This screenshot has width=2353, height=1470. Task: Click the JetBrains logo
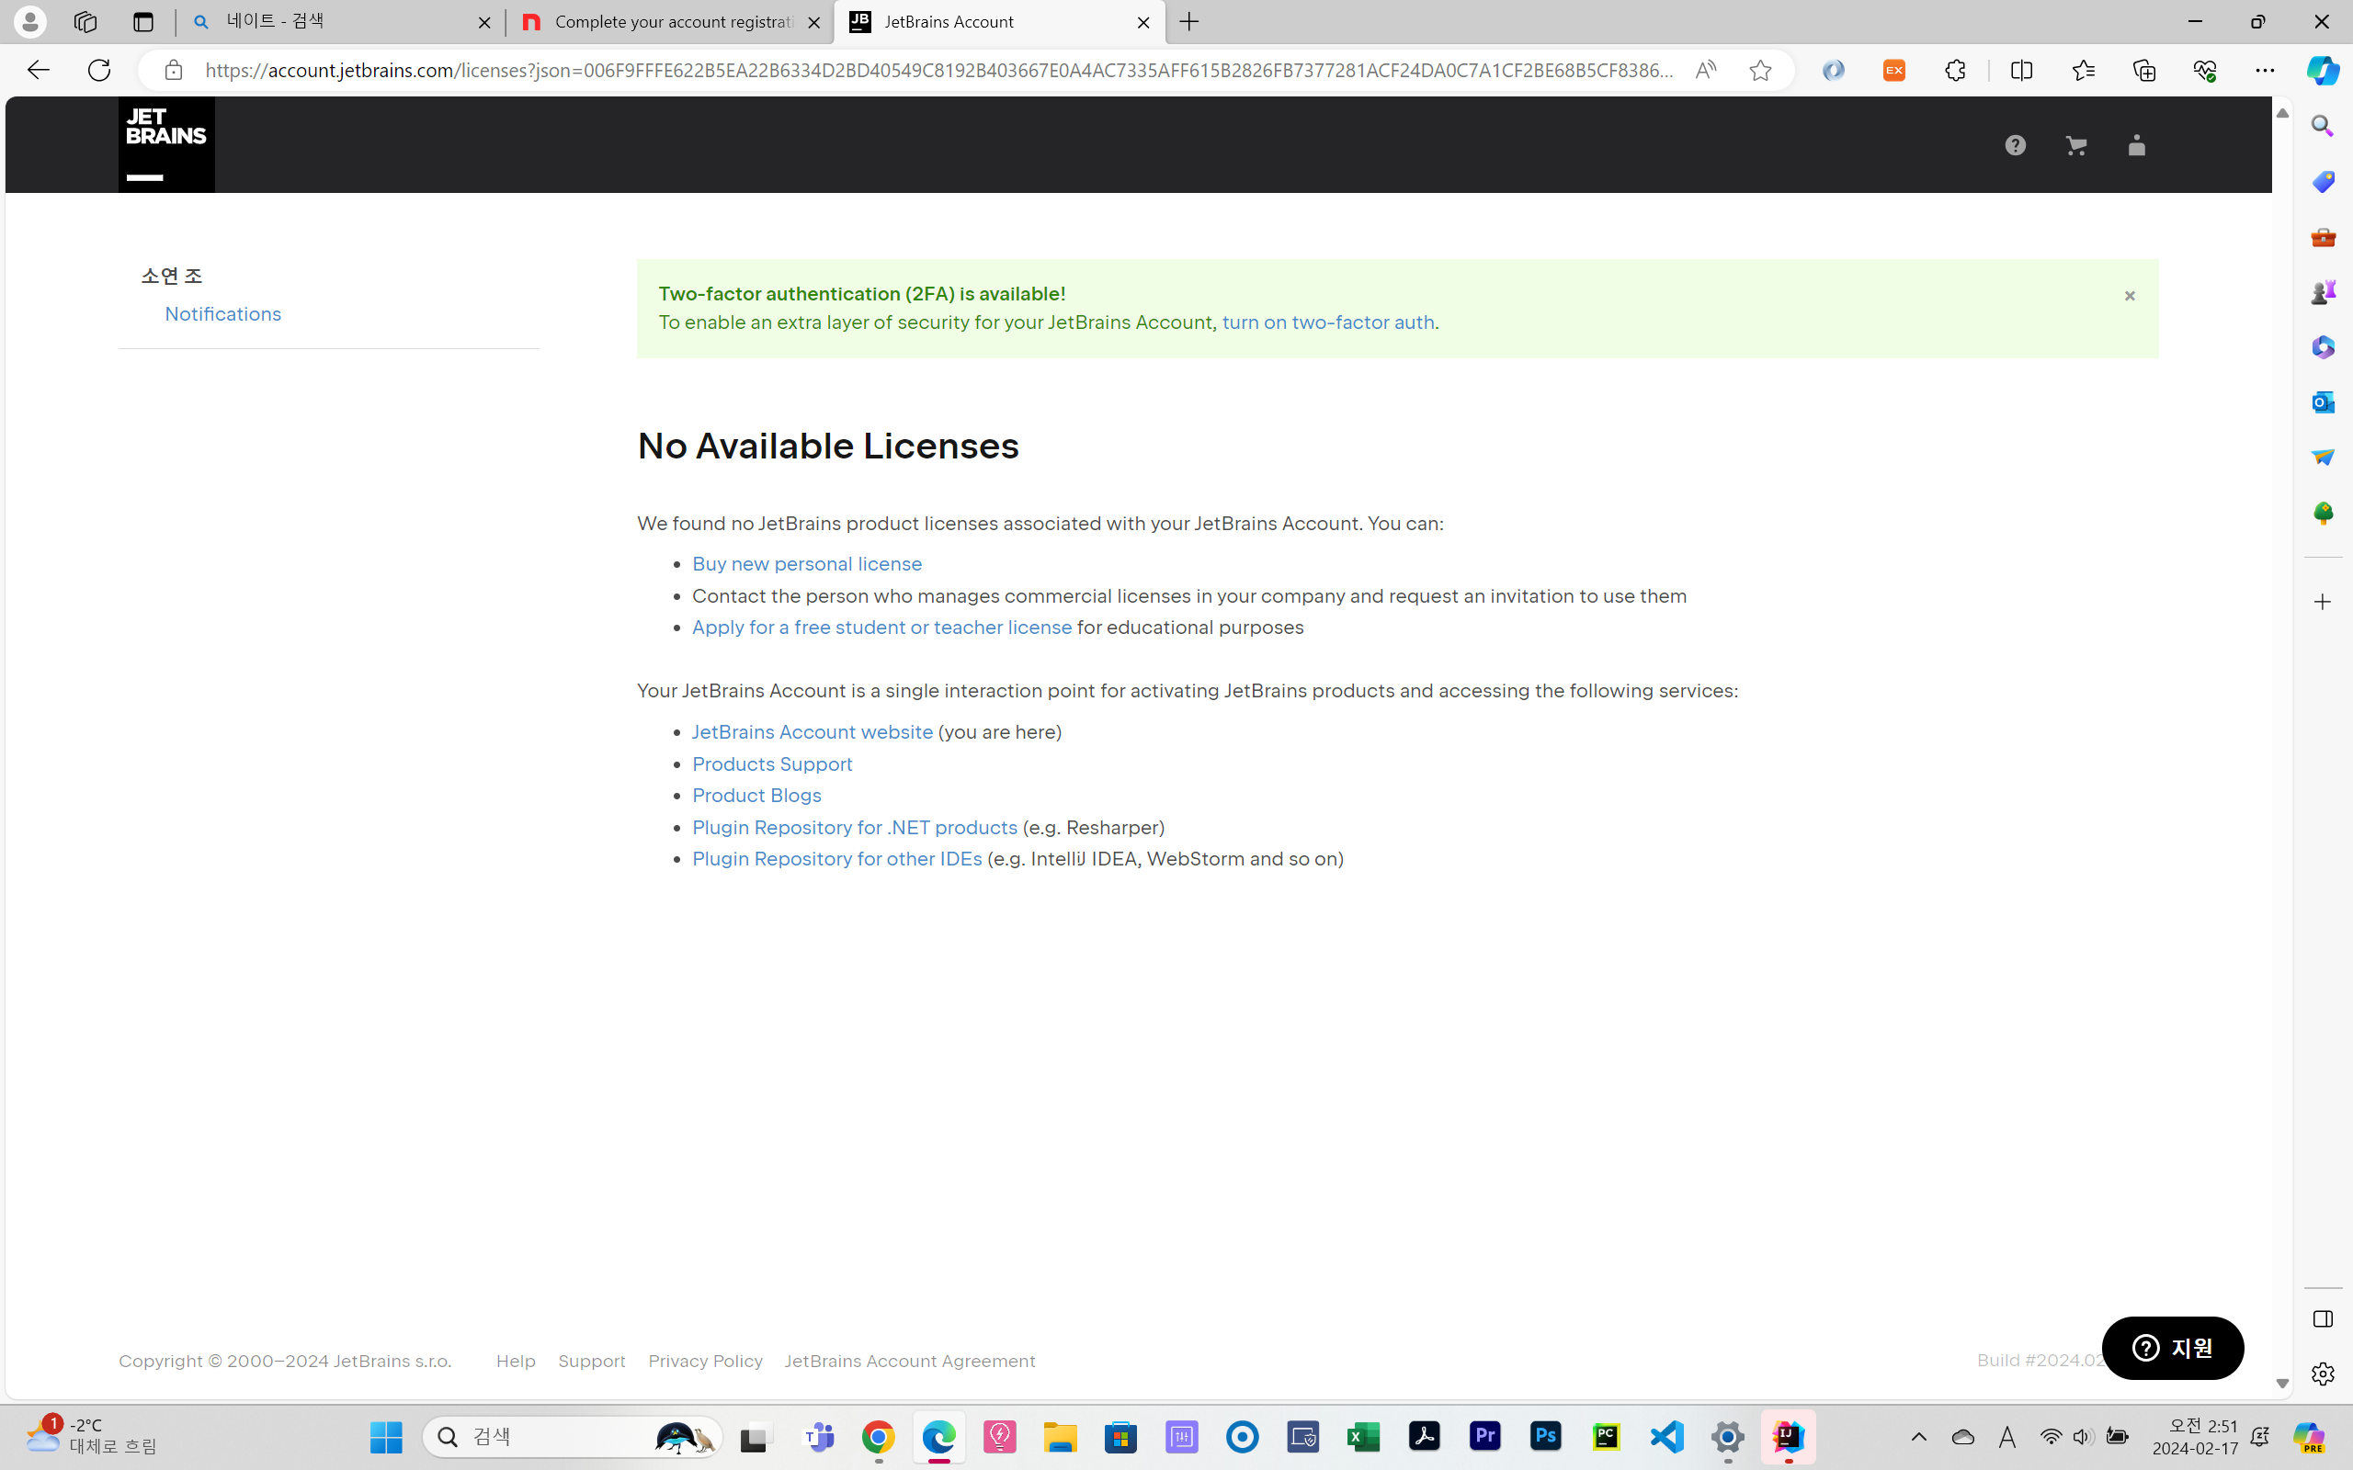click(x=166, y=144)
